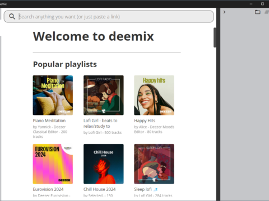Open the download folder icon

pyautogui.click(x=258, y=12)
